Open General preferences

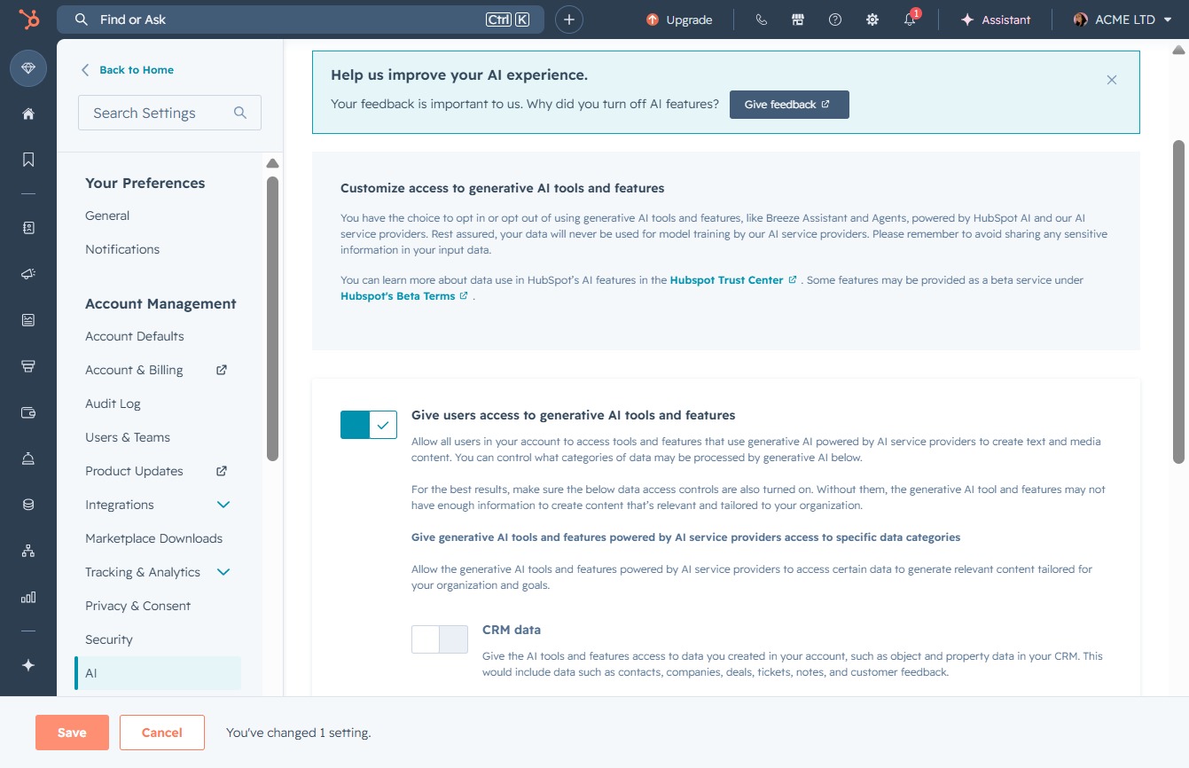107,216
